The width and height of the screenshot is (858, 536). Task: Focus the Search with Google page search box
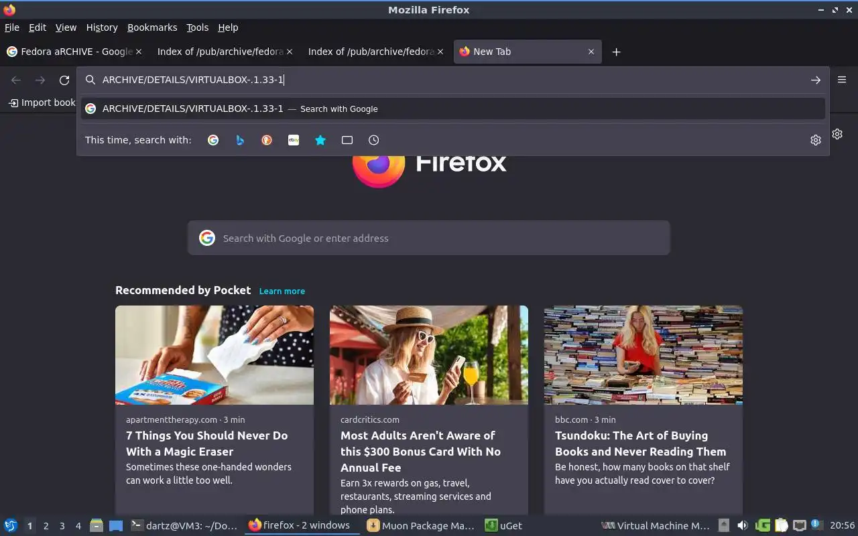click(429, 238)
